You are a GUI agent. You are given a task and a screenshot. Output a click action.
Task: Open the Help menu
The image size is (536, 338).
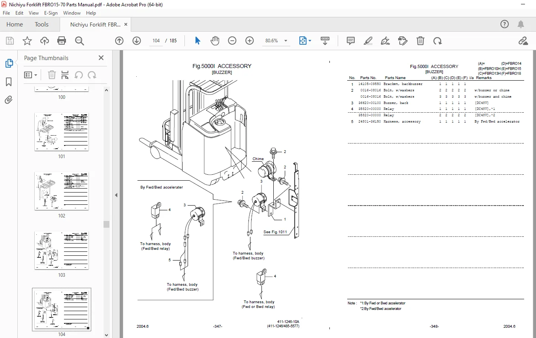(91, 13)
